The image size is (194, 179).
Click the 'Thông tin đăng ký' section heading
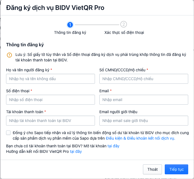[x=25, y=45]
